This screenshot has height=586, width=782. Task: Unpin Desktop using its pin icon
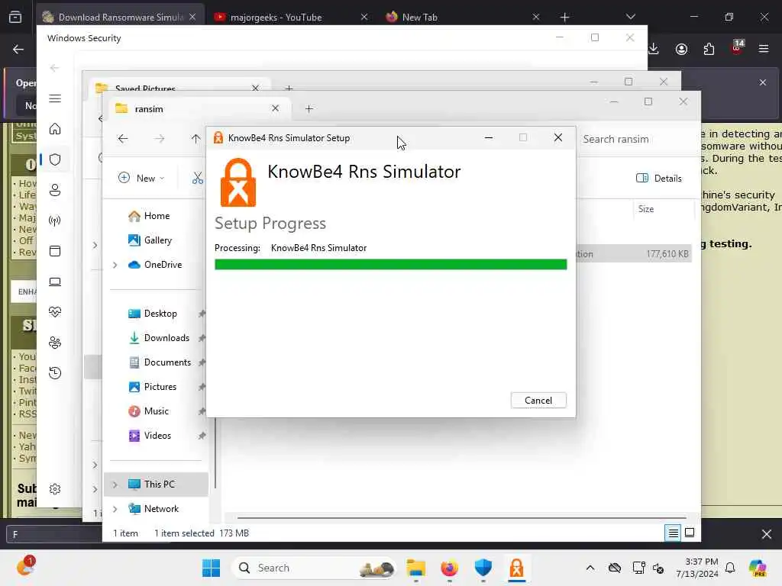pos(202,314)
